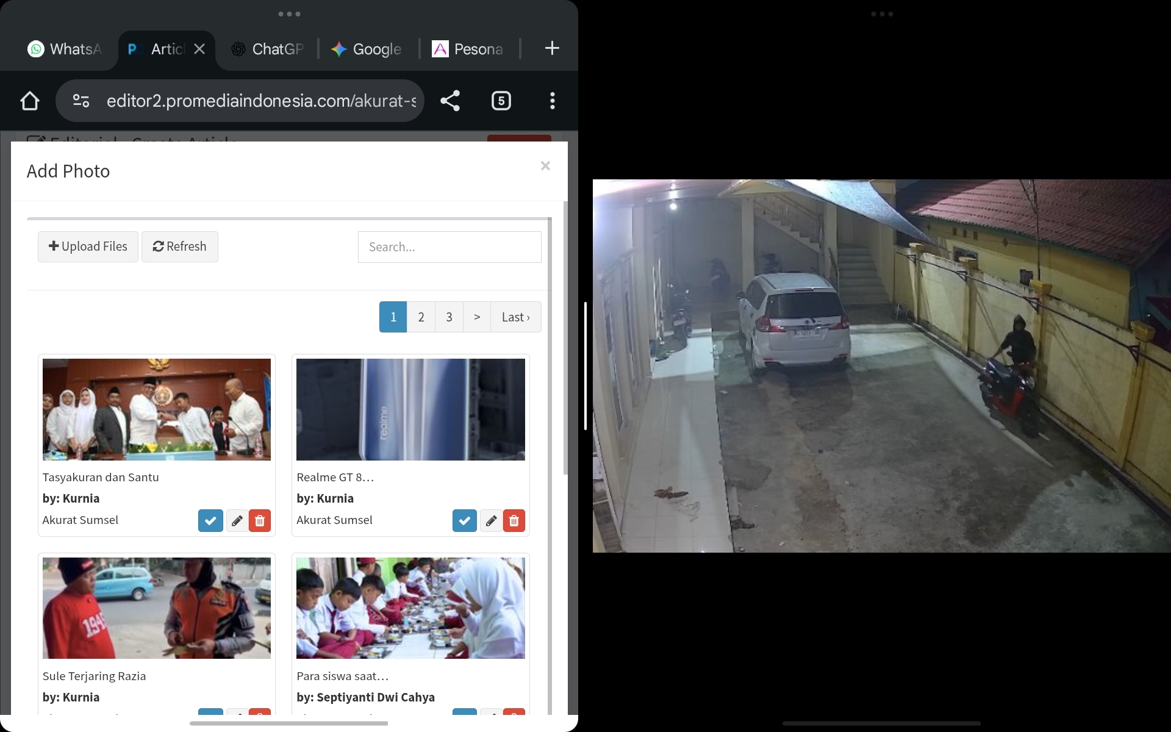This screenshot has height=732, width=1171.
Task: Delete the Realme GT photo with the trash icon
Action: click(x=514, y=520)
